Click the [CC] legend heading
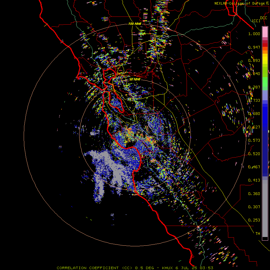The image size is (270, 270). [x=256, y=21]
